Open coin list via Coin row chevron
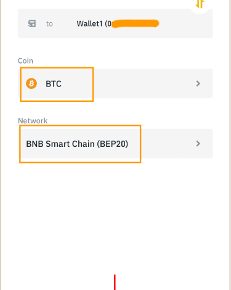Image resolution: width=231 pixels, height=290 pixels. pyautogui.click(x=198, y=83)
